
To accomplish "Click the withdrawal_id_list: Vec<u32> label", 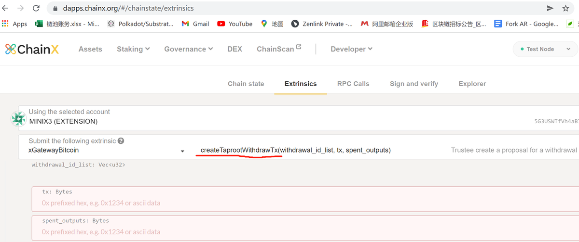I will (79, 165).
